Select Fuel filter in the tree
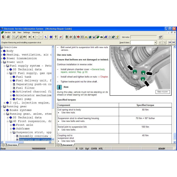This screenshot has width=177, height=177. pos(25,88)
